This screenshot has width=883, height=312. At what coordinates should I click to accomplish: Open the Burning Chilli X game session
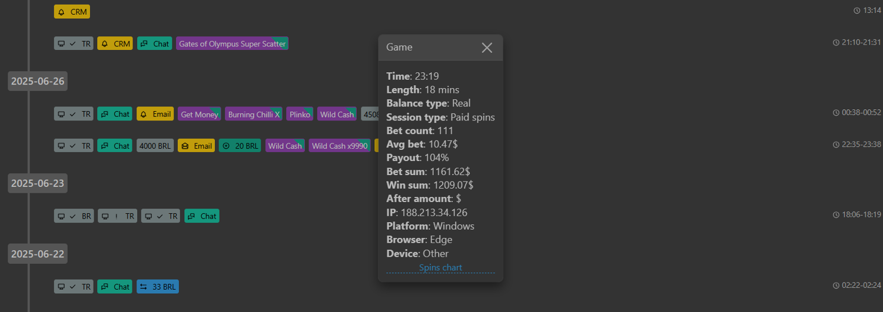(254, 114)
